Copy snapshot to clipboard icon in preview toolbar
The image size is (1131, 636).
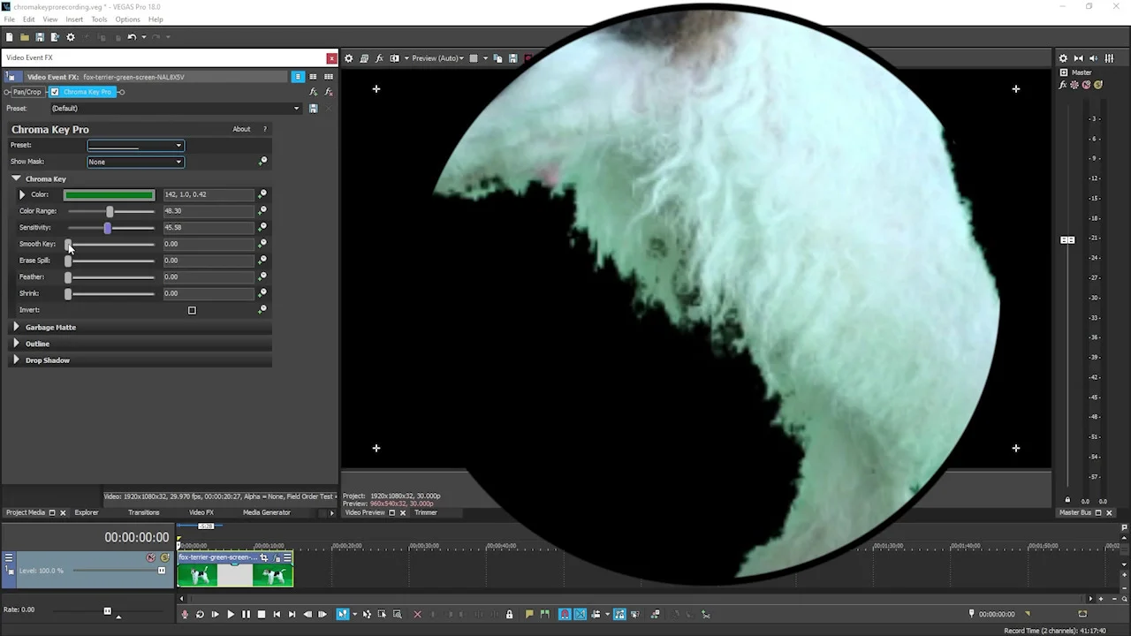[497, 58]
